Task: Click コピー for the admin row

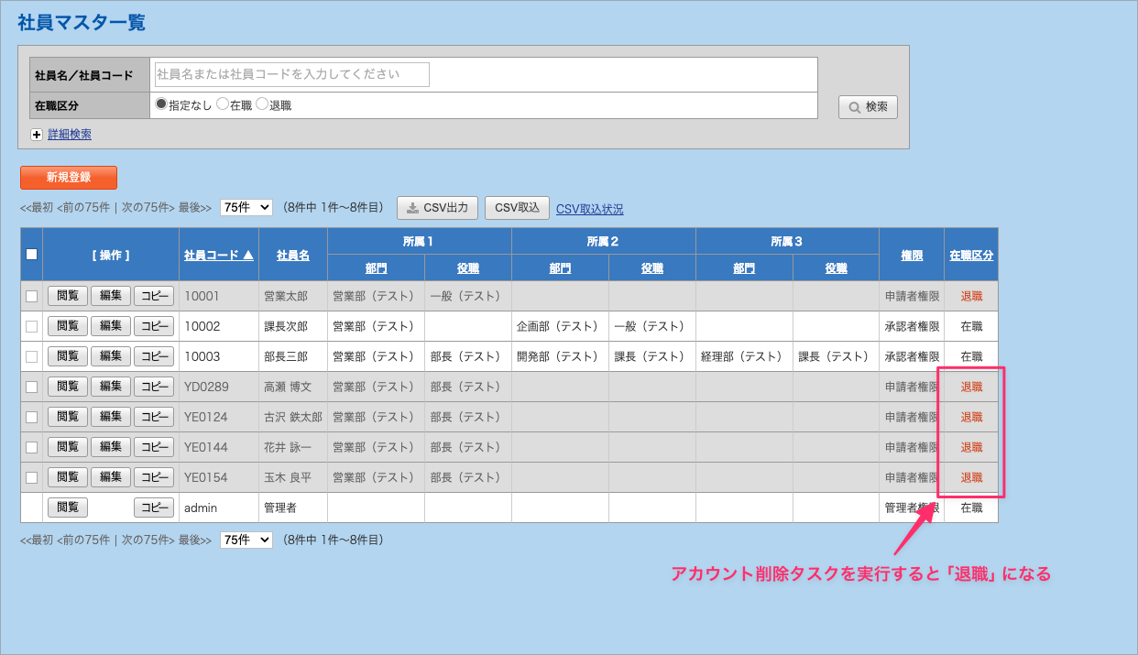Action: pos(154,508)
